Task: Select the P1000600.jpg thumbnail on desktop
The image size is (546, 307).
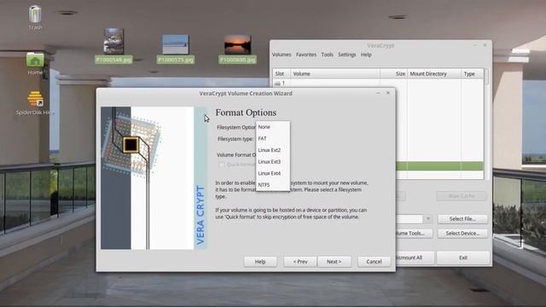Action: click(237, 44)
